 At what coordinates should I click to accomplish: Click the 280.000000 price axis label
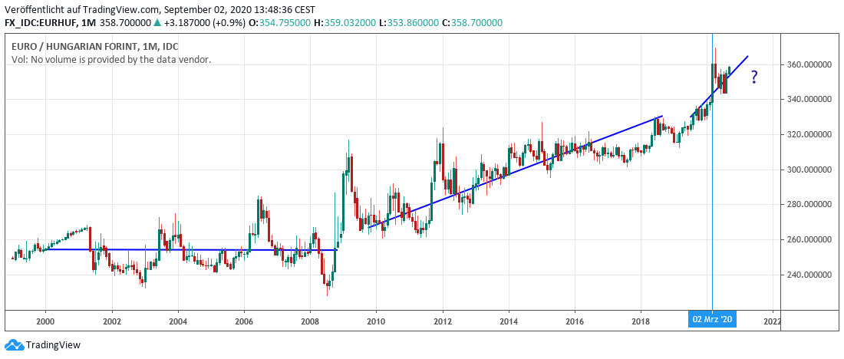tap(809, 205)
